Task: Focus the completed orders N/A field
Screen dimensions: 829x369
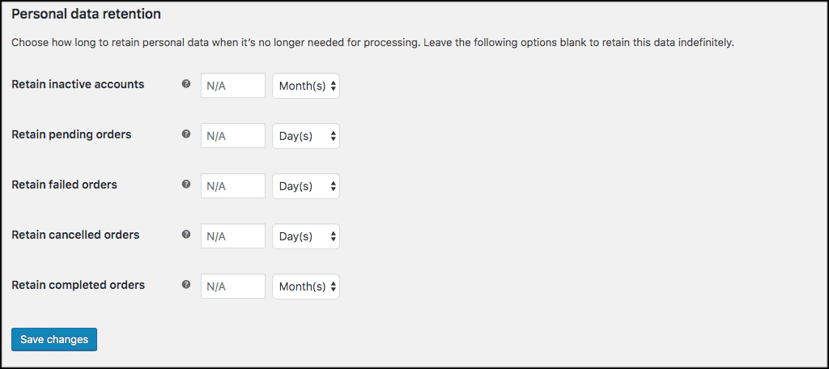Action: [233, 286]
